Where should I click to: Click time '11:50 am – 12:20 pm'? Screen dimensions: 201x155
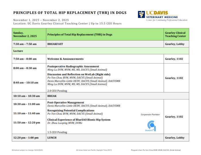click(27, 123)
